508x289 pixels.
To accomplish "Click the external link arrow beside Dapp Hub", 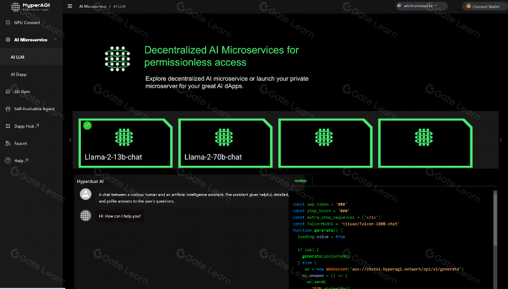I will point(37,126).
